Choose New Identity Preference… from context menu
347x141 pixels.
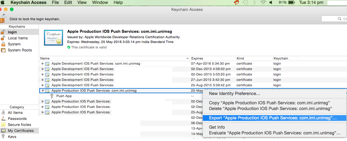(274, 93)
